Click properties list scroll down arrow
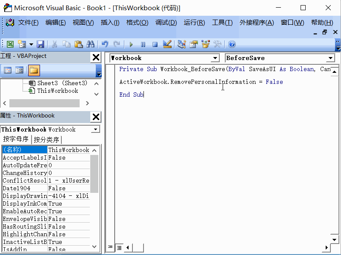341x255 pixels. tap(95, 246)
